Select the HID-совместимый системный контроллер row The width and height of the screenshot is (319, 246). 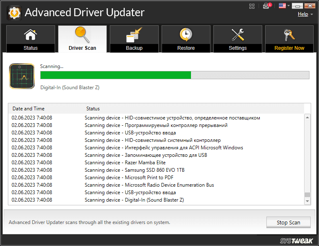156,140
